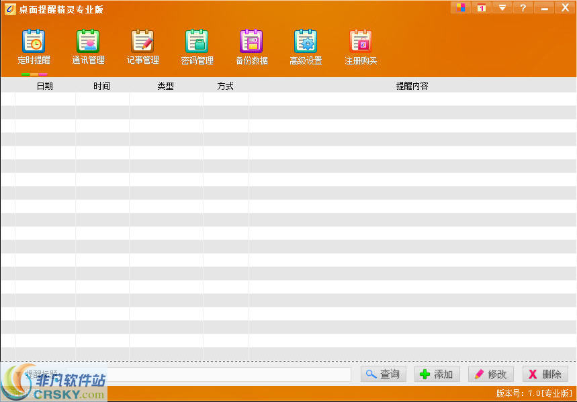Open the 记事管理 notes manager

(x=142, y=46)
